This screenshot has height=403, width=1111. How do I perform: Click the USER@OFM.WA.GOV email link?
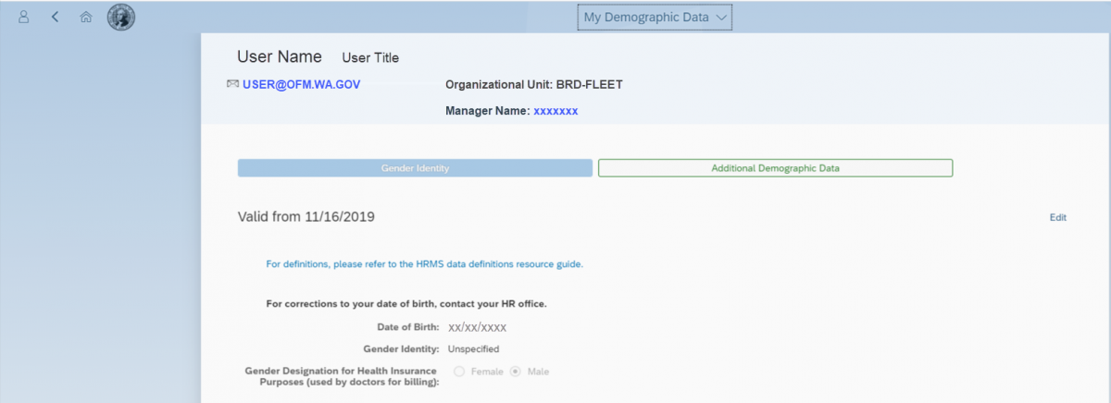[301, 84]
